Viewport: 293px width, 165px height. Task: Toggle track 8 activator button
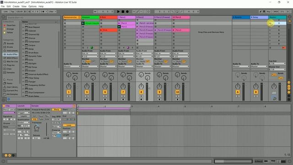(x=141, y=92)
